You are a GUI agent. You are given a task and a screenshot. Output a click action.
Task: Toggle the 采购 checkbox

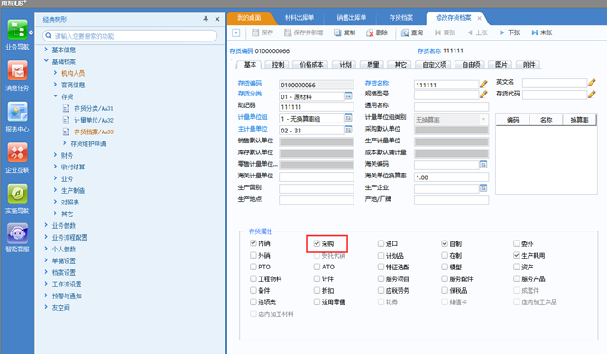pyautogui.click(x=317, y=243)
